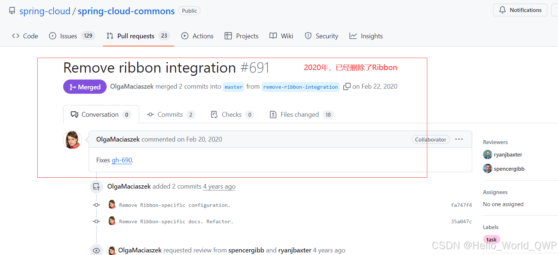The image size is (558, 255).
Task: Open commit Remove Ribbon-specific configuration
Action: click(175, 205)
